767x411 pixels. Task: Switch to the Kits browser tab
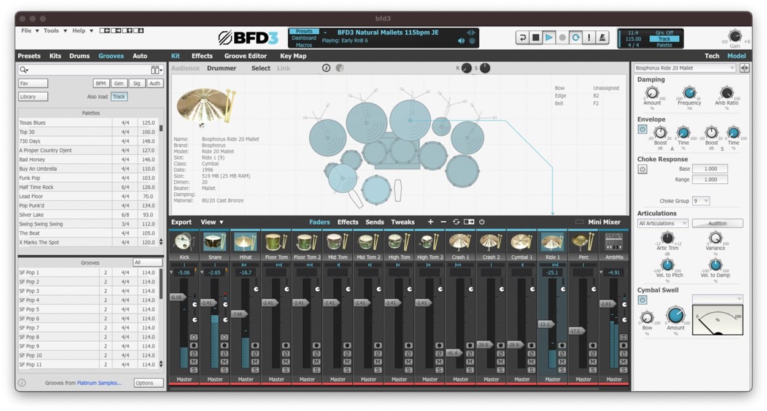[x=55, y=56]
